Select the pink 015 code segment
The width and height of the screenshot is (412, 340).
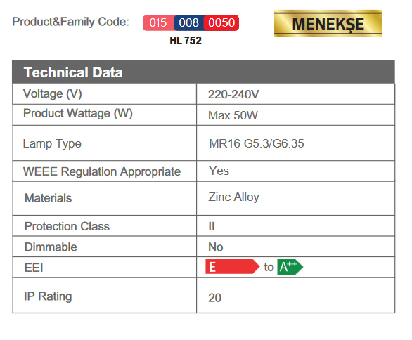tap(158, 23)
